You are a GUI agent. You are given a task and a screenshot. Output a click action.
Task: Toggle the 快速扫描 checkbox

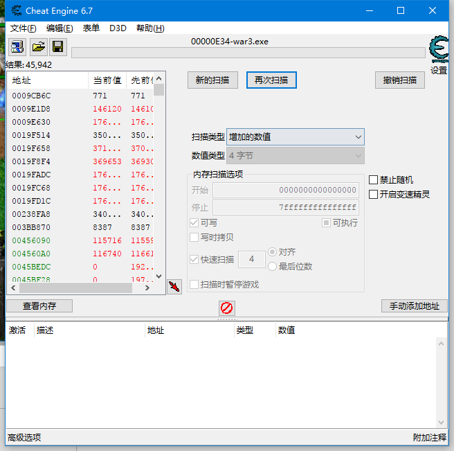(x=194, y=259)
